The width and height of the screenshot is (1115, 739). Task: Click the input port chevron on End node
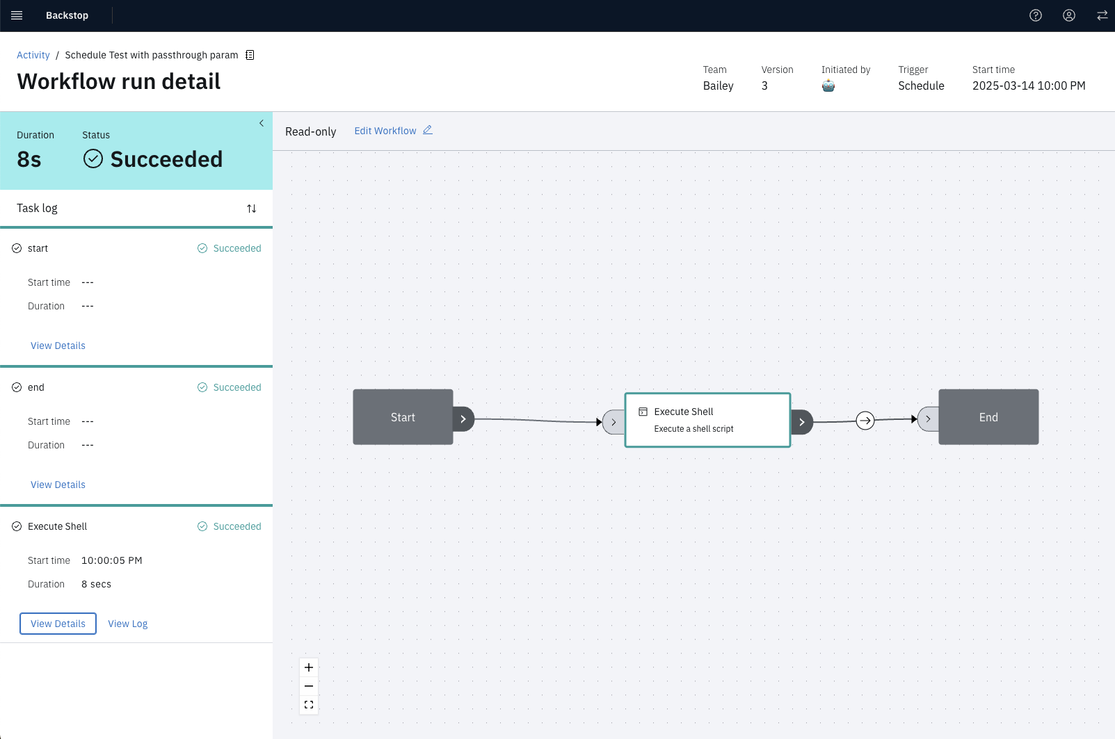927,418
